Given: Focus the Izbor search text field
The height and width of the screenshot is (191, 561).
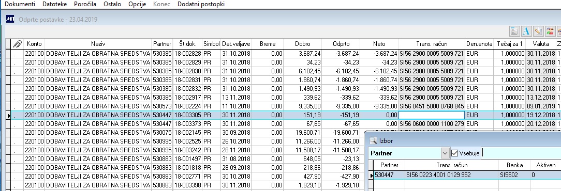Looking at the screenshot, I should point(521,153).
